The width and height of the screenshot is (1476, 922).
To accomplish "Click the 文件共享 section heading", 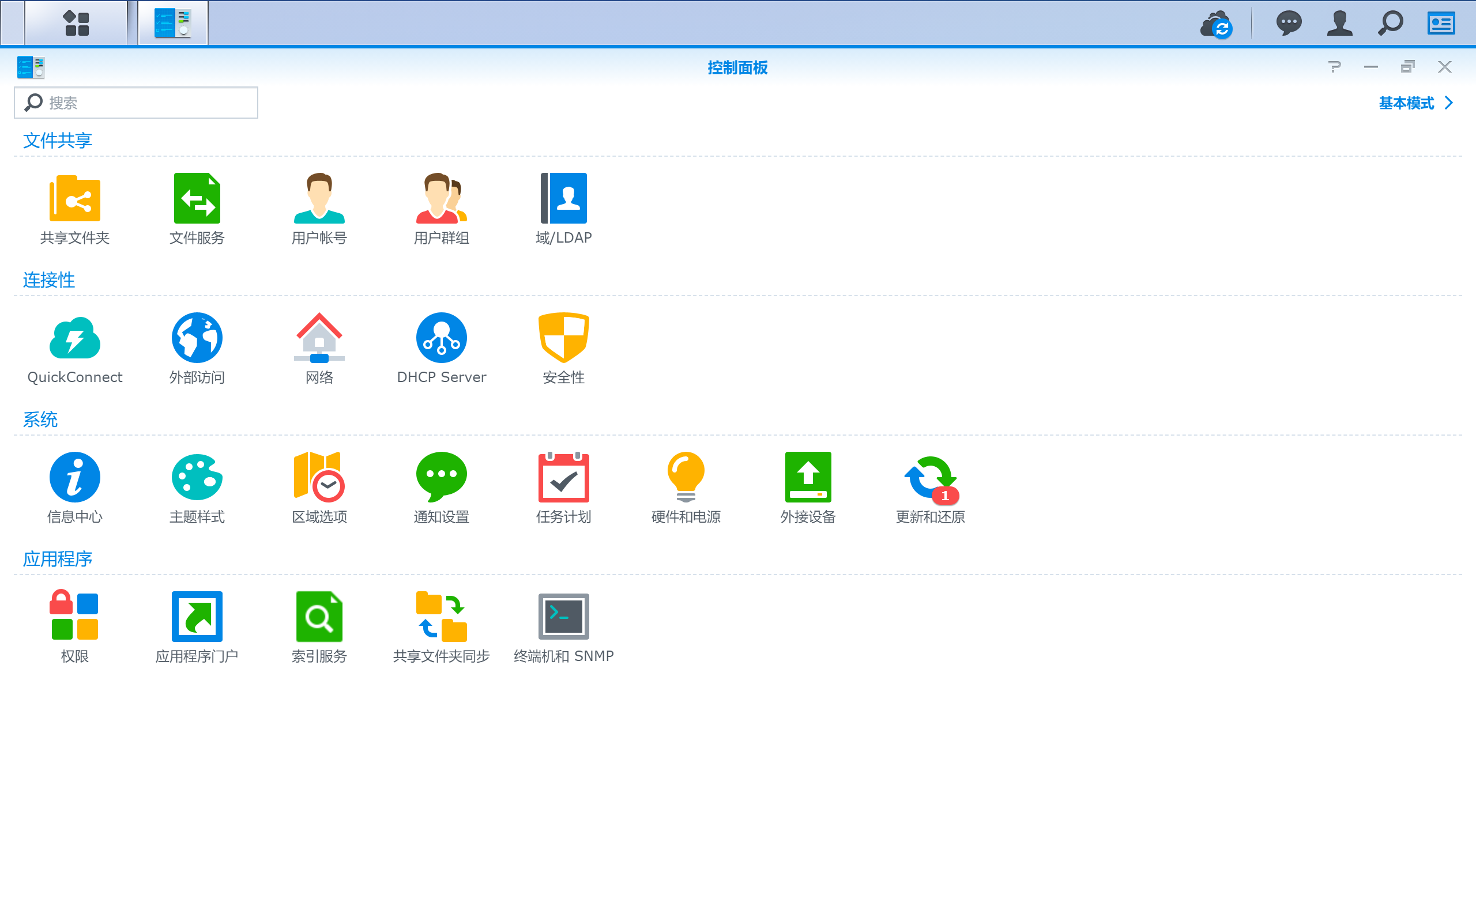I will pyautogui.click(x=57, y=140).
